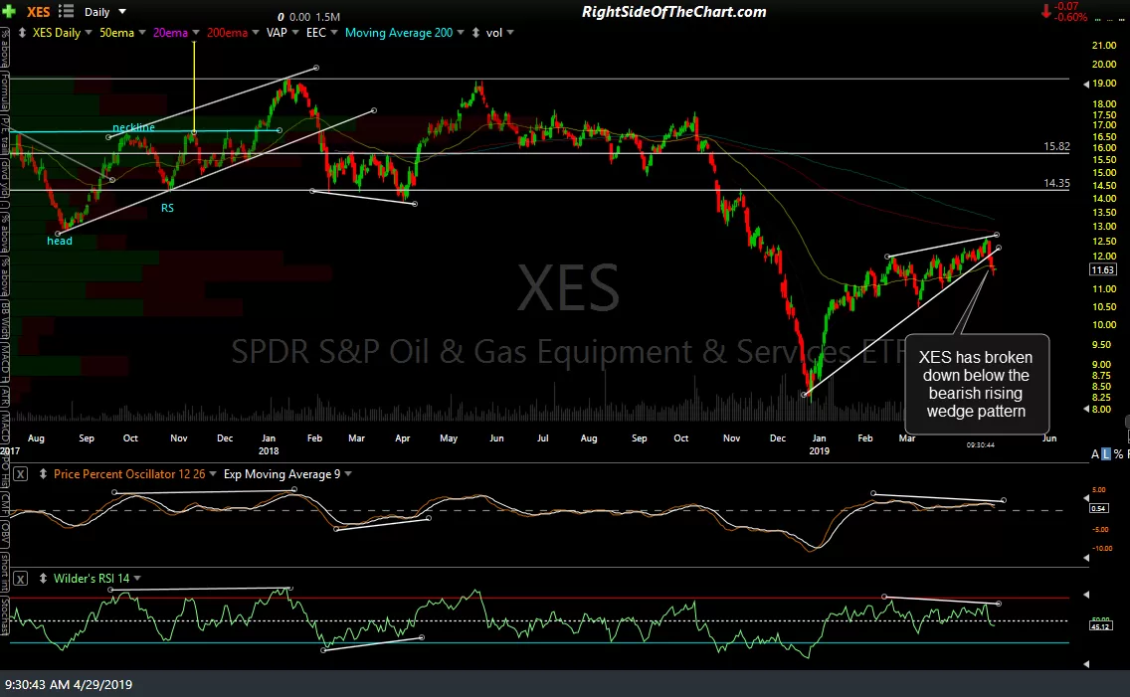Image resolution: width=1130 pixels, height=697 pixels.
Task: Click the move arrows before vol label
Action: (x=475, y=33)
